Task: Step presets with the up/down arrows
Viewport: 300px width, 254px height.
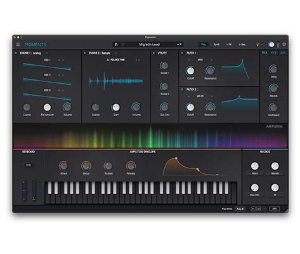Action: 179,44
